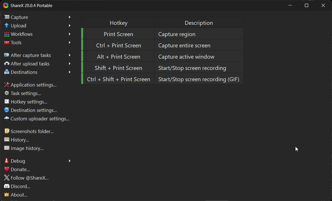
Task: Click the Custom uploader settings cloud icon
Action: click(7, 118)
